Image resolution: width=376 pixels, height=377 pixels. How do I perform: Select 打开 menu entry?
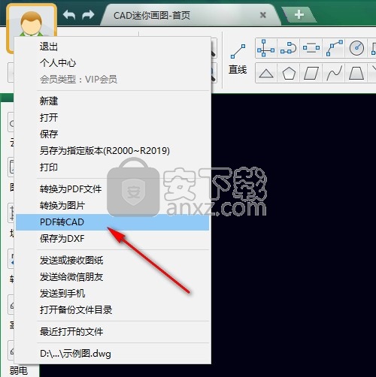click(x=112, y=117)
